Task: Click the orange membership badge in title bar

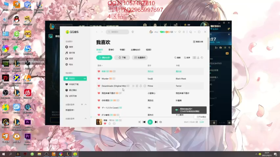Action: pos(168,32)
